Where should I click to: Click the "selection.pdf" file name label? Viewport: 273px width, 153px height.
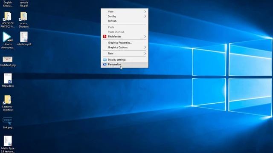(x=24, y=44)
